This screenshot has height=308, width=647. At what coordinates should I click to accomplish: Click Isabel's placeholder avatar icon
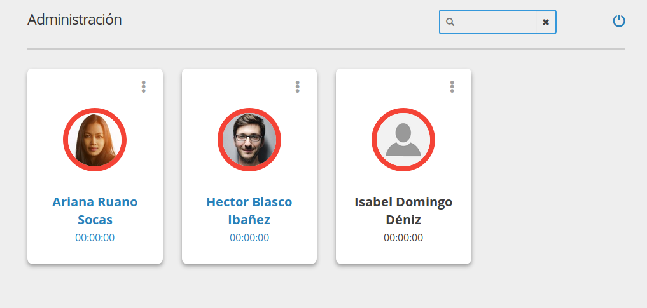coord(403,140)
